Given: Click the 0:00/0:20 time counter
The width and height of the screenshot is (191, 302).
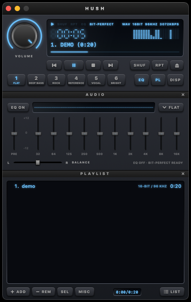Looking at the screenshot, I should [x=127, y=292].
